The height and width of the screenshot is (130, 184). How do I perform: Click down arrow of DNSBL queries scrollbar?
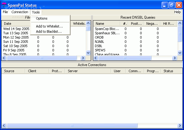[180, 53]
